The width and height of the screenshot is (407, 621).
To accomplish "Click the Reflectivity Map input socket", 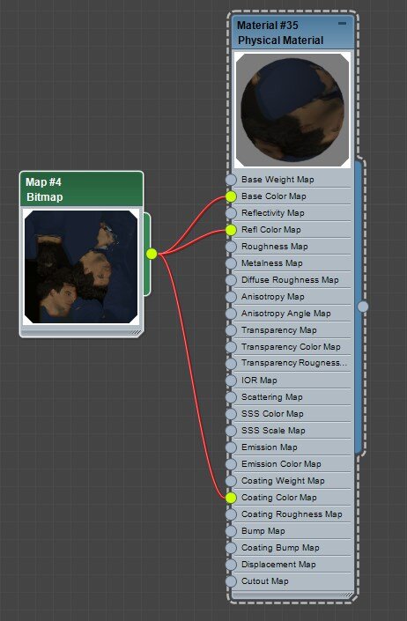I will click(231, 213).
